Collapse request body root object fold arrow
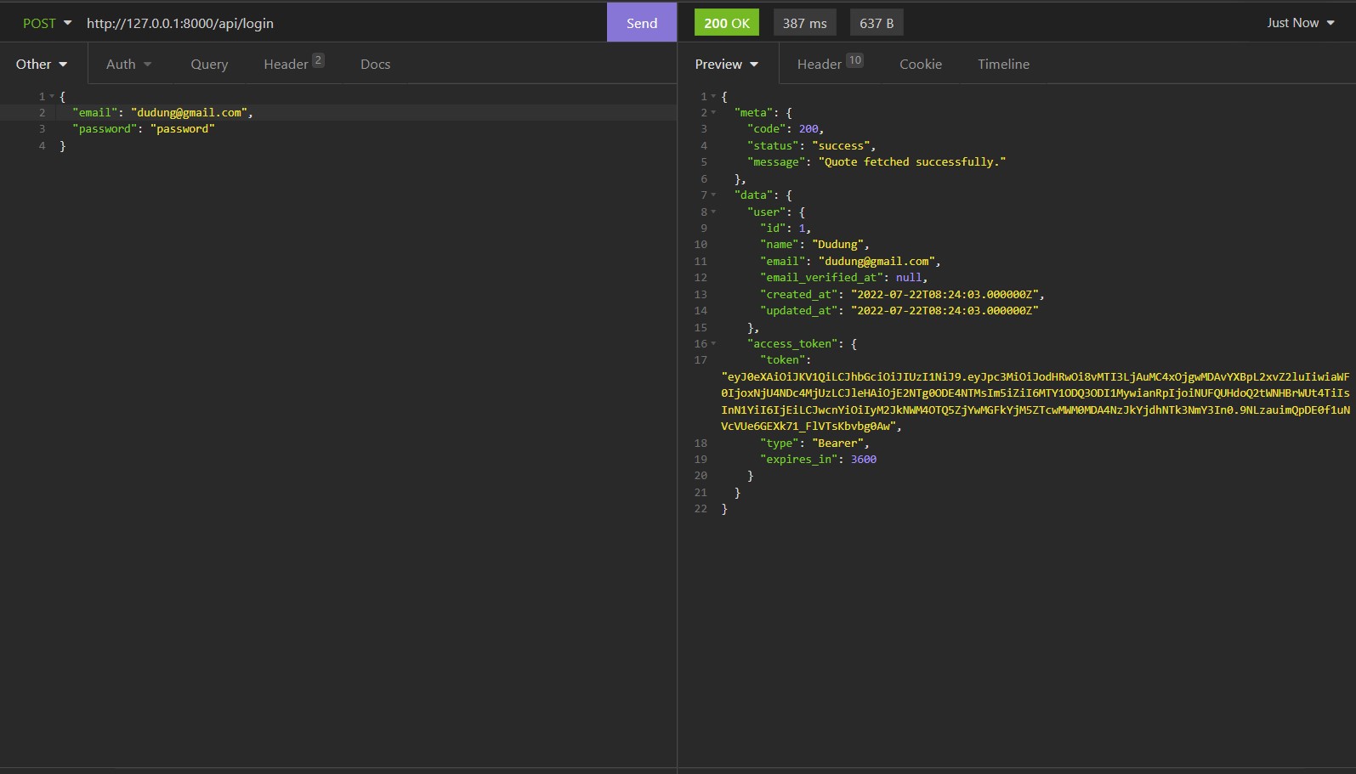Screen dimensions: 1356x774 [x=52, y=97]
